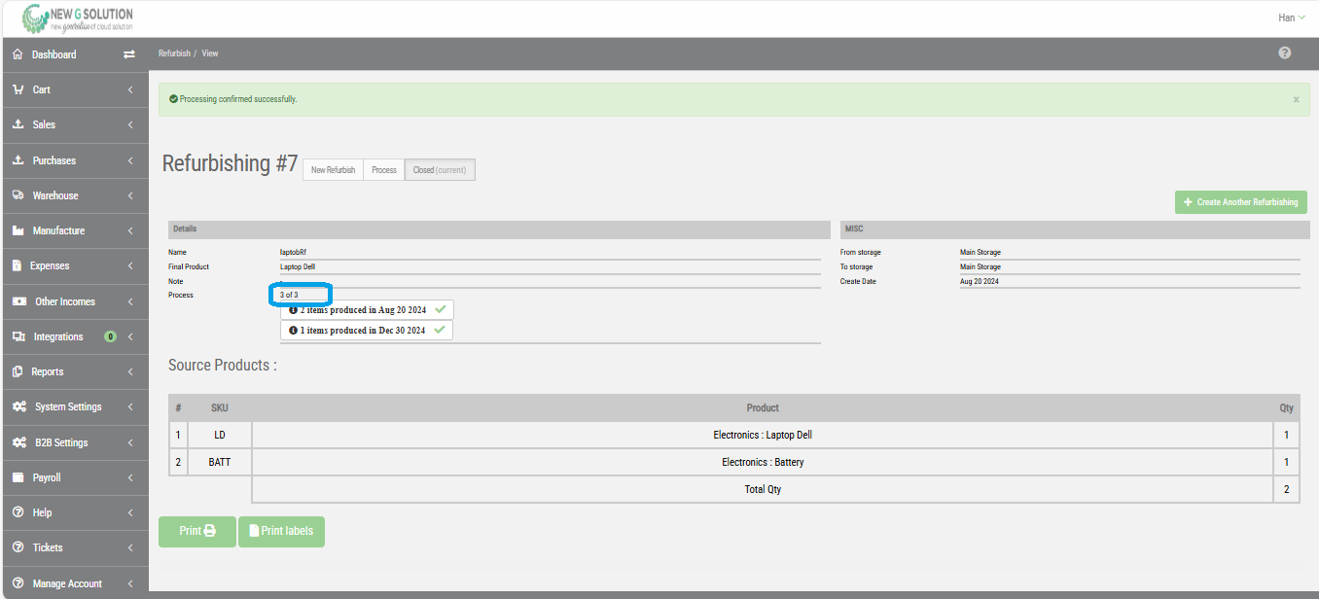The width and height of the screenshot is (1319, 599).
Task: Select the Closed (current) step tab
Action: tap(440, 170)
